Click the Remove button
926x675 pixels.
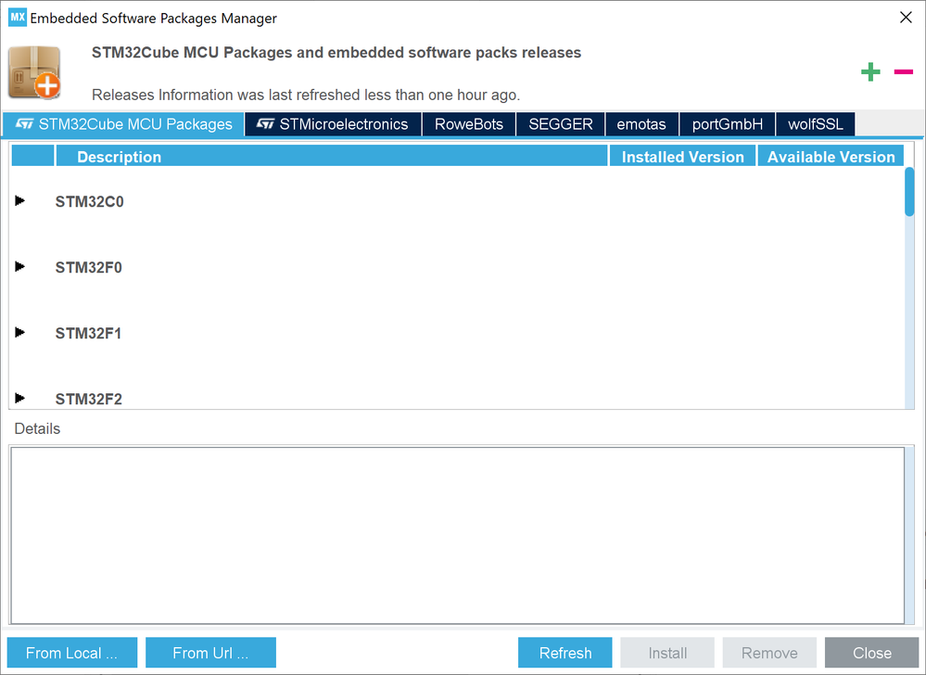pos(769,653)
